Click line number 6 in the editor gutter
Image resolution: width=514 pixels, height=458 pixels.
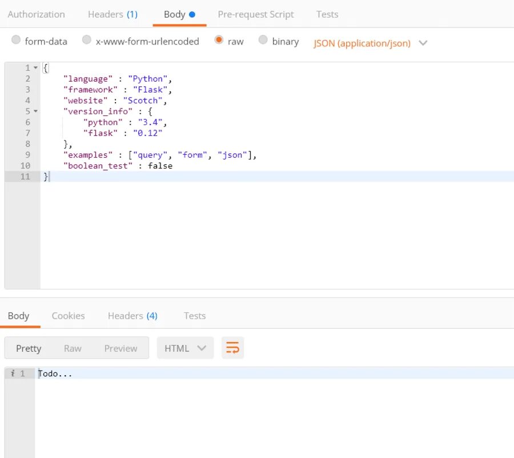pyautogui.click(x=28, y=122)
